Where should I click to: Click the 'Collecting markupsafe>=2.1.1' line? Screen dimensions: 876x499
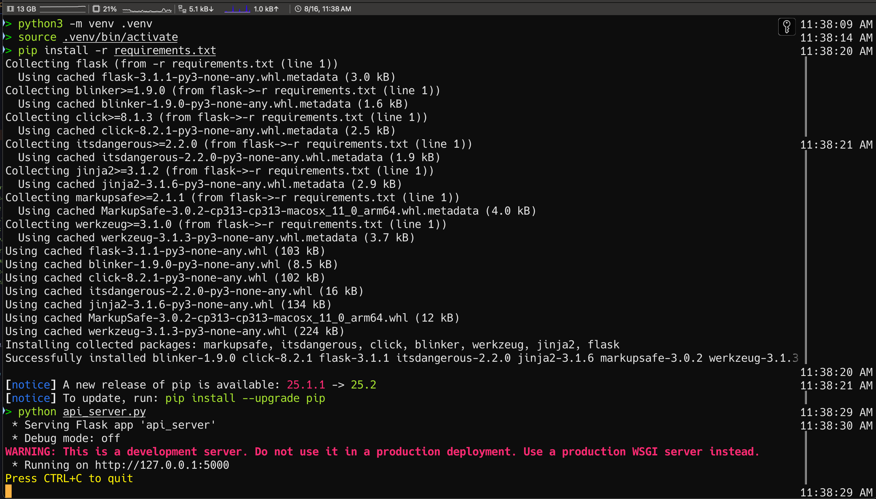232,197
